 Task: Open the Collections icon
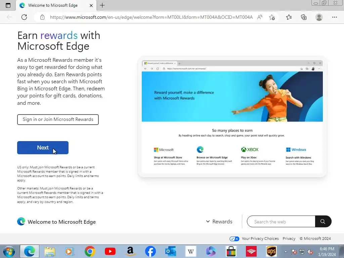[x=304, y=17]
